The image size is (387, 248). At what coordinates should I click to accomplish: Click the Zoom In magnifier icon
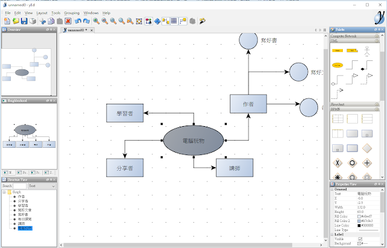point(96,21)
